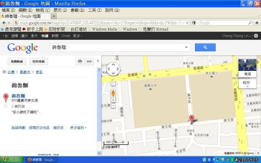
Task: Click red marker A on the map
Action: pyautogui.click(x=192, y=119)
